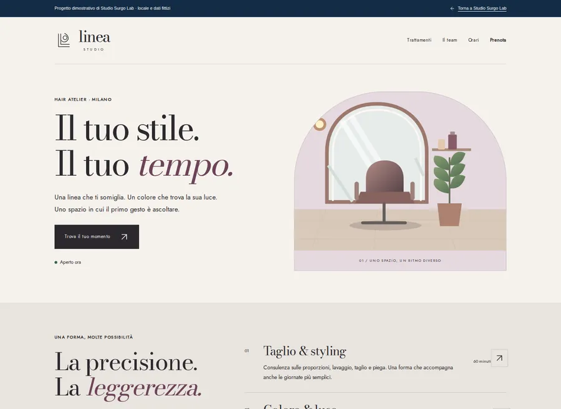Choose Prenota in the navigation bar

click(498, 40)
